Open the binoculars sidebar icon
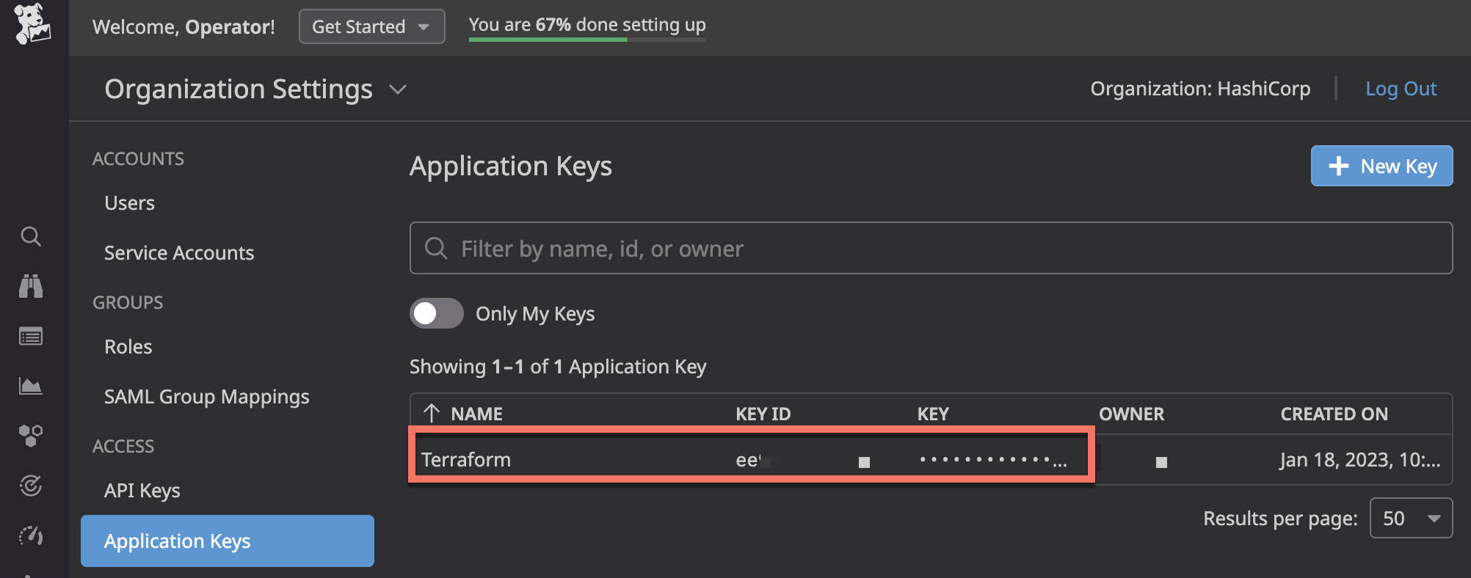 (x=31, y=286)
